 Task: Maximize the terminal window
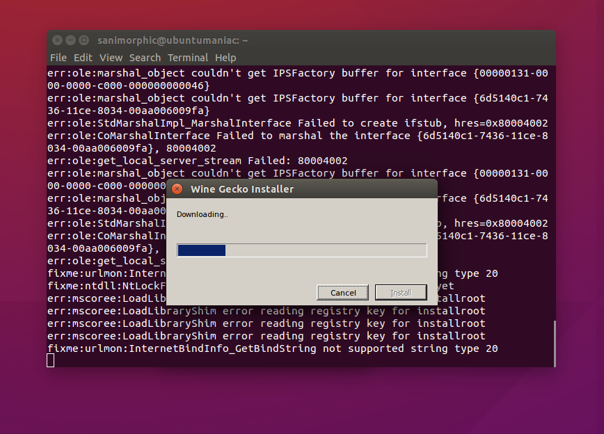84,40
